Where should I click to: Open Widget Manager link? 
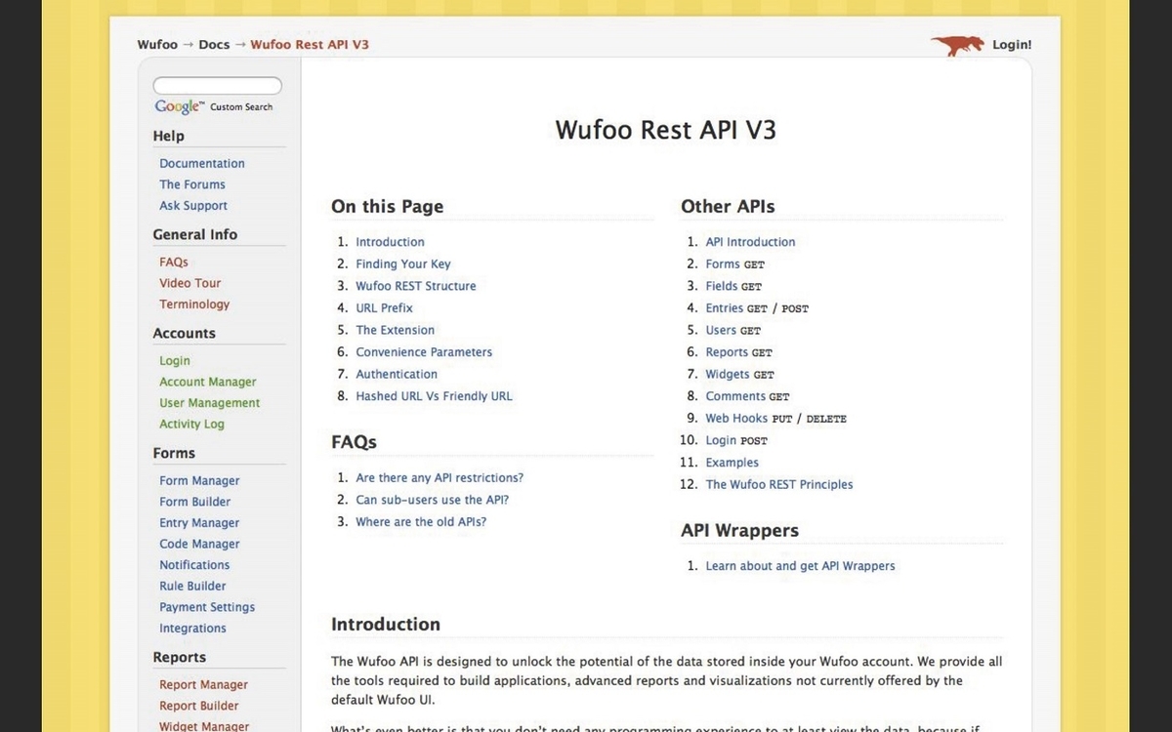pyautogui.click(x=204, y=726)
